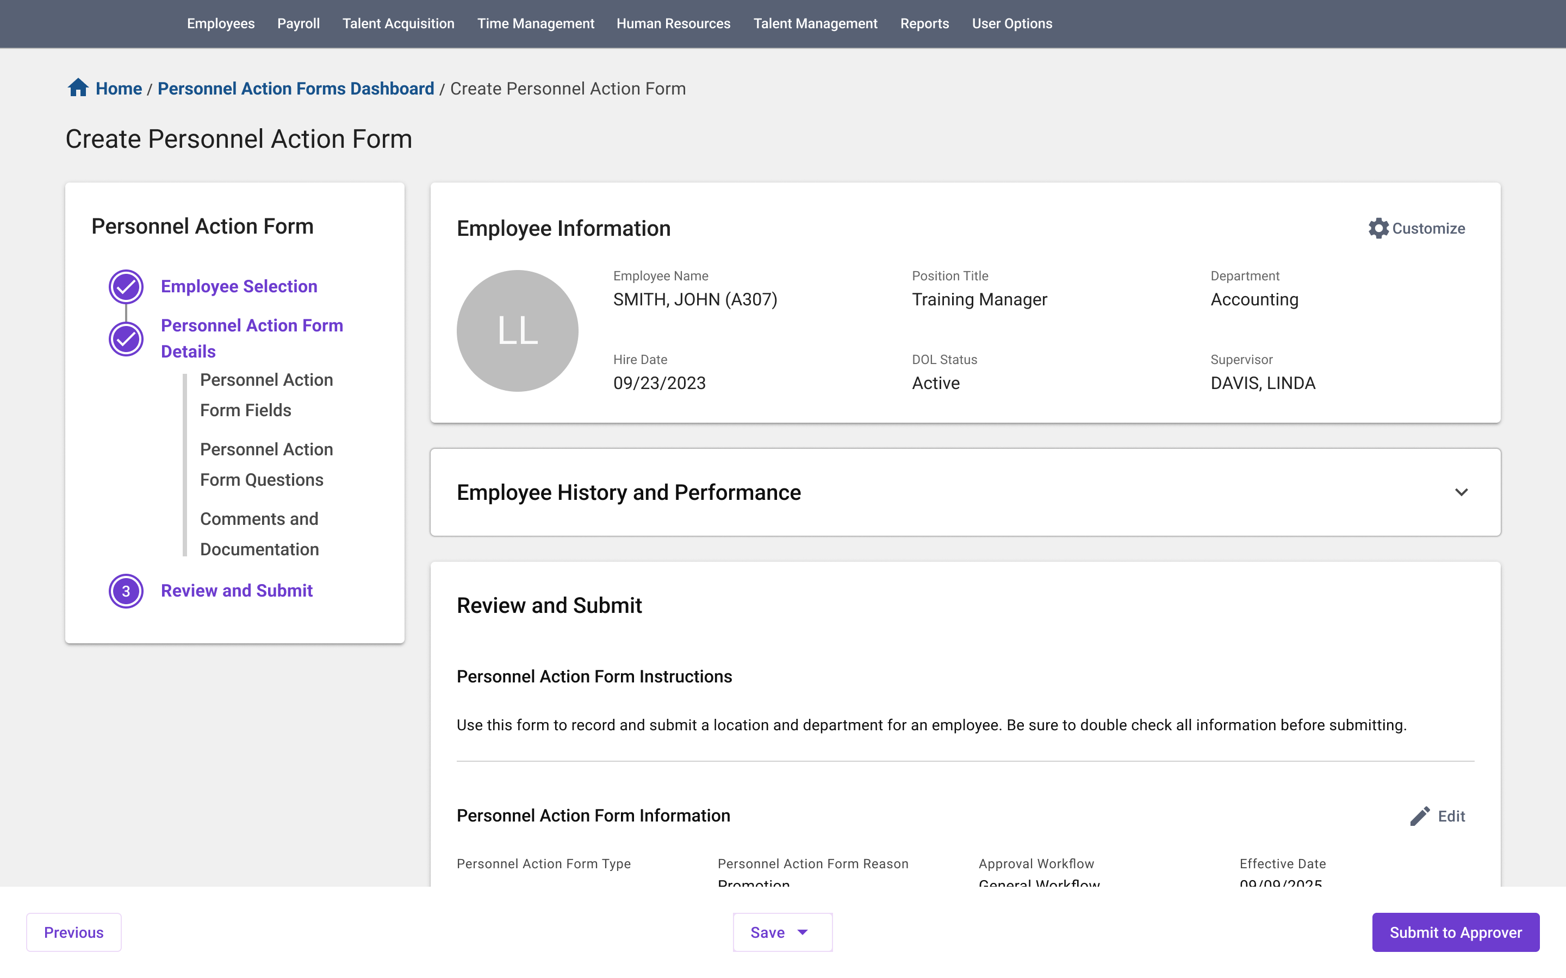Click position title Training Manager
Viewport: 1566px width, 978px height.
979,299
